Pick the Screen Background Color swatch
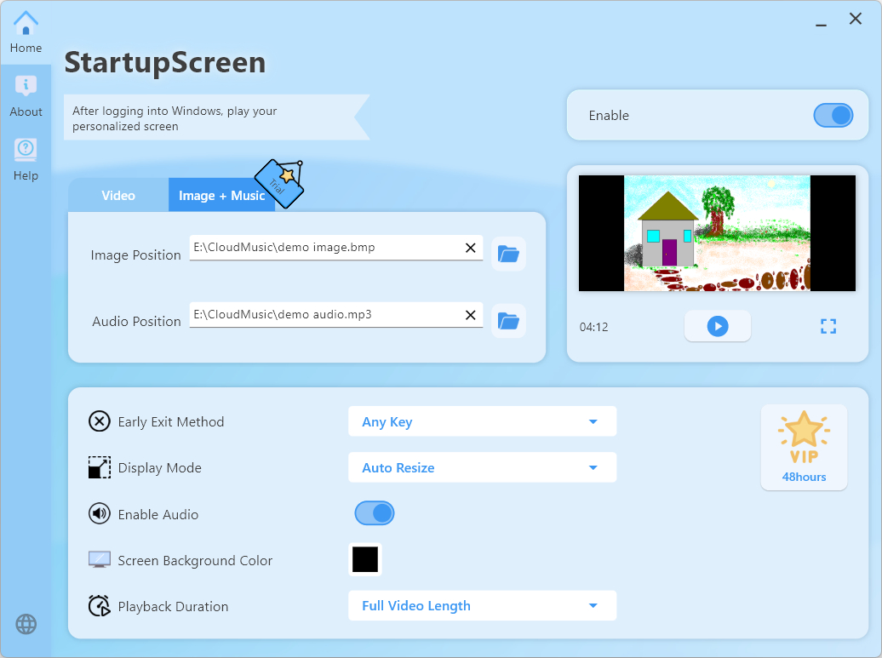 (x=365, y=559)
